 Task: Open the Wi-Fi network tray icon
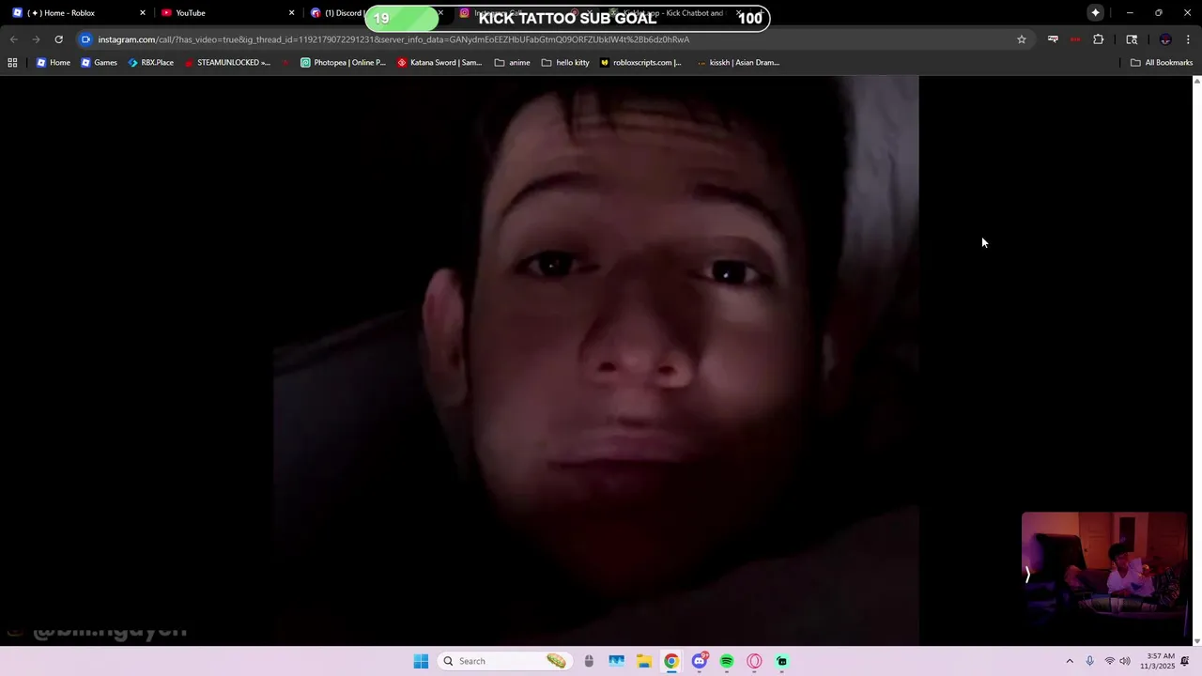coord(1110,661)
